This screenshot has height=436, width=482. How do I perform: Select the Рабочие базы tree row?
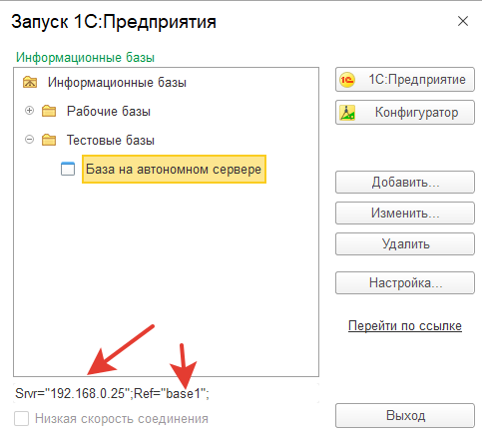click(x=109, y=111)
